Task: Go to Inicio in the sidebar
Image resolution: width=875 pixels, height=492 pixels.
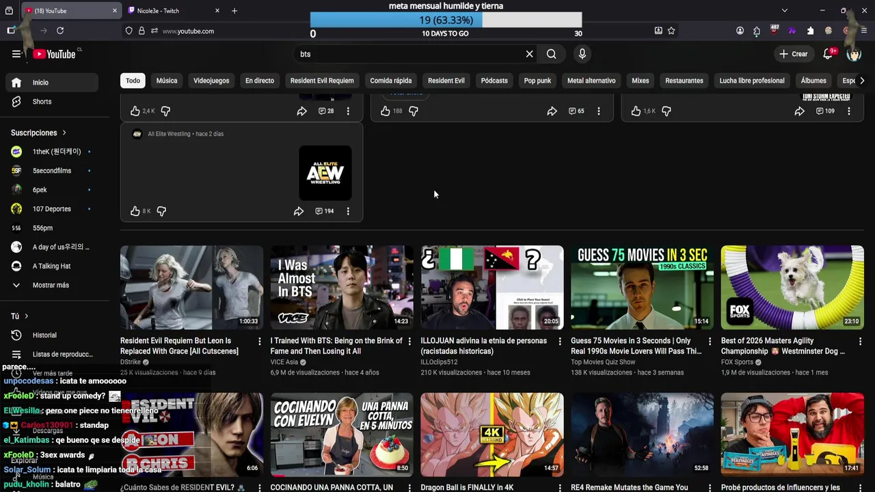Action: pos(52,83)
